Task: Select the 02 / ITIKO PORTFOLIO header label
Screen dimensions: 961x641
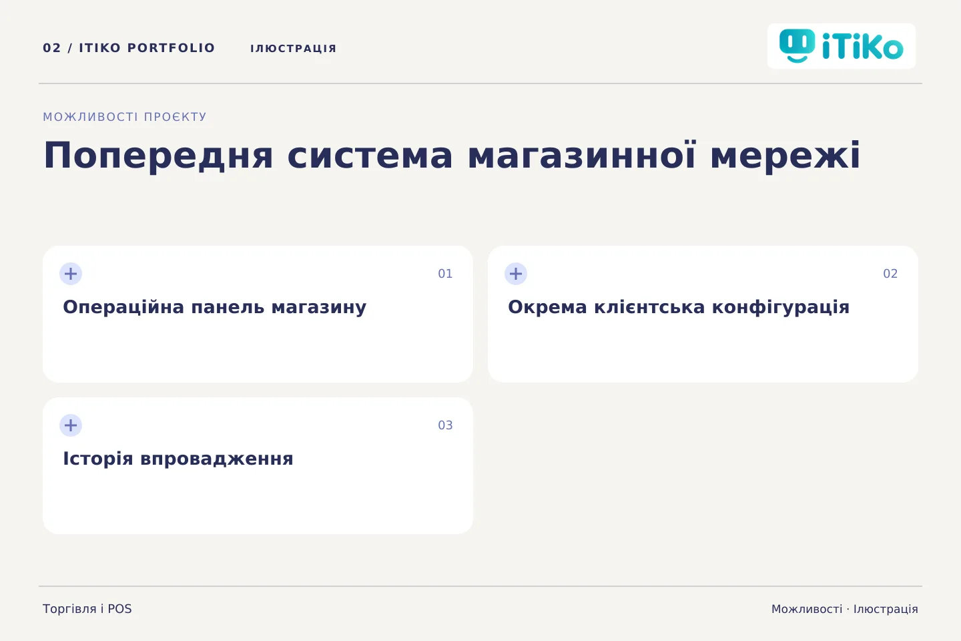Action: click(129, 48)
